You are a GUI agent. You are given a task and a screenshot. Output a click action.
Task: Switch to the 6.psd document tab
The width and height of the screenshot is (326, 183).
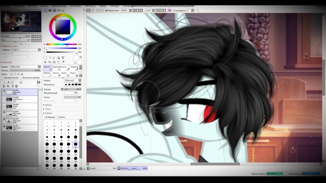point(101,168)
